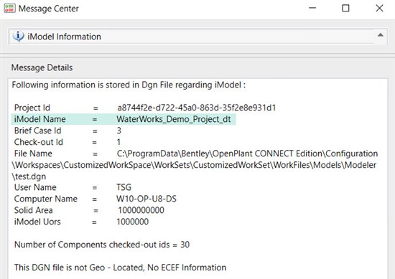Click the Brief Case Id row
The width and height of the screenshot is (395, 279).
point(68,131)
